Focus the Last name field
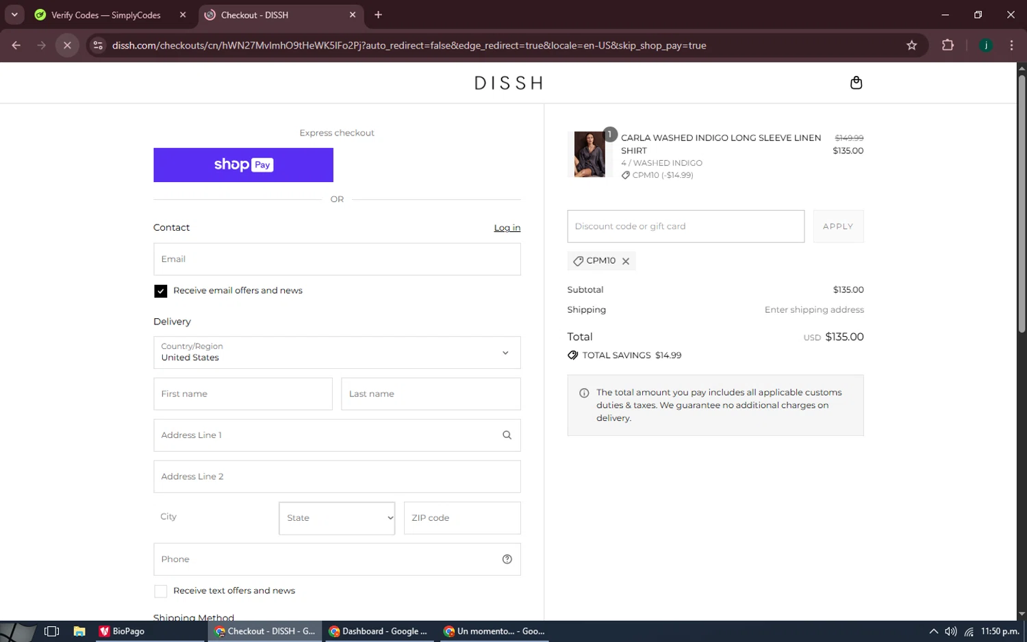This screenshot has height=642, width=1027. pos(431,394)
